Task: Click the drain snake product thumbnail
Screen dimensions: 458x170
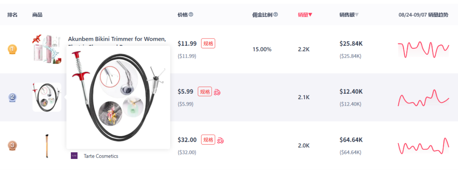Action: [47, 97]
